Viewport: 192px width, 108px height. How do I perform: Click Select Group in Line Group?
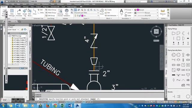51,10
